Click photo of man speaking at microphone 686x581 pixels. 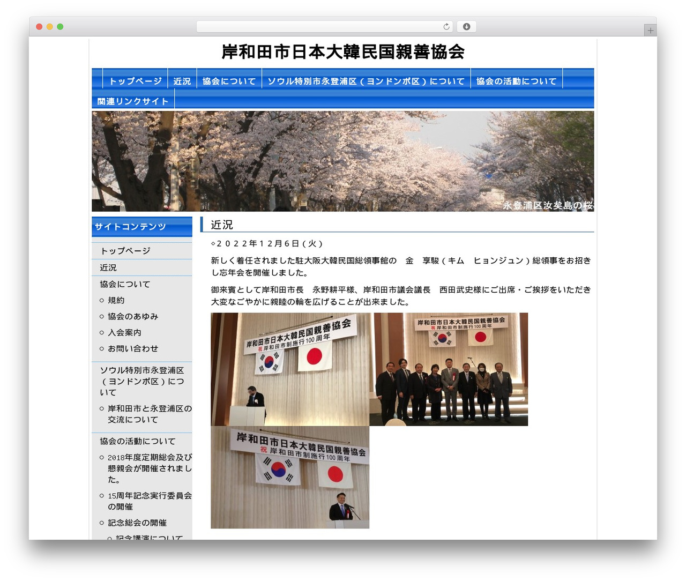point(290,477)
